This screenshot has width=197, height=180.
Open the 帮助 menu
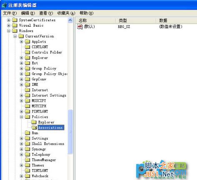(x=86, y=13)
